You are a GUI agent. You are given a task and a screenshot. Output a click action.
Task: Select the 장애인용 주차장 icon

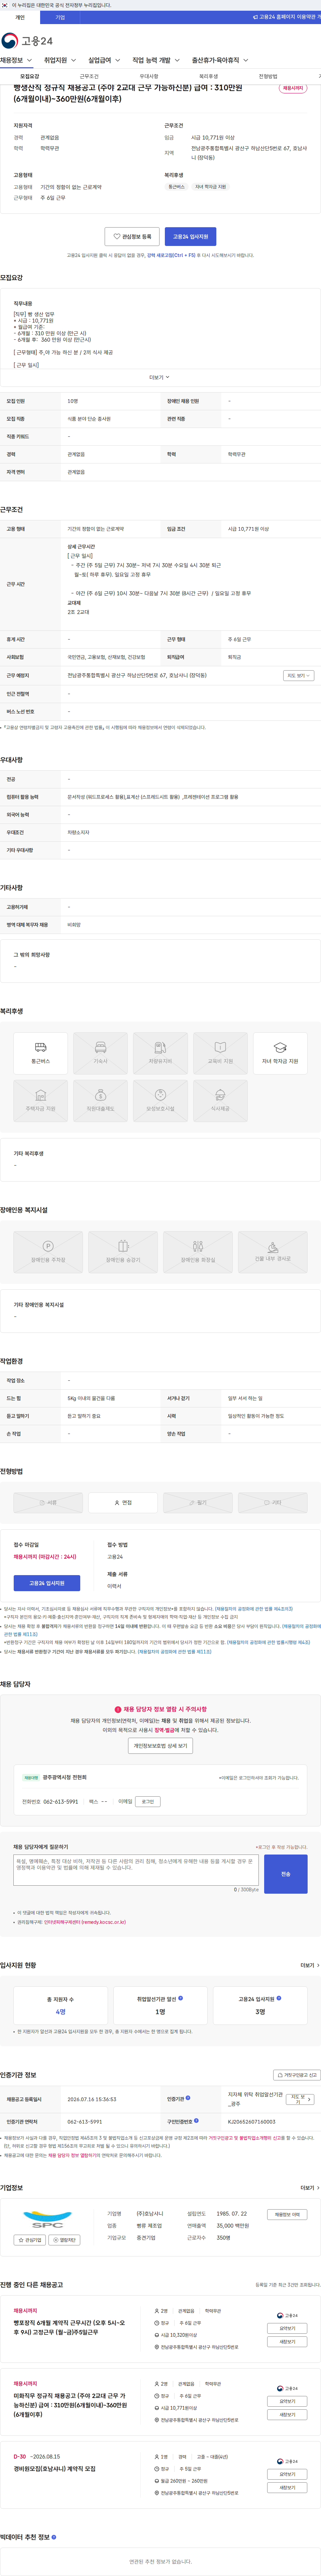(48, 1252)
